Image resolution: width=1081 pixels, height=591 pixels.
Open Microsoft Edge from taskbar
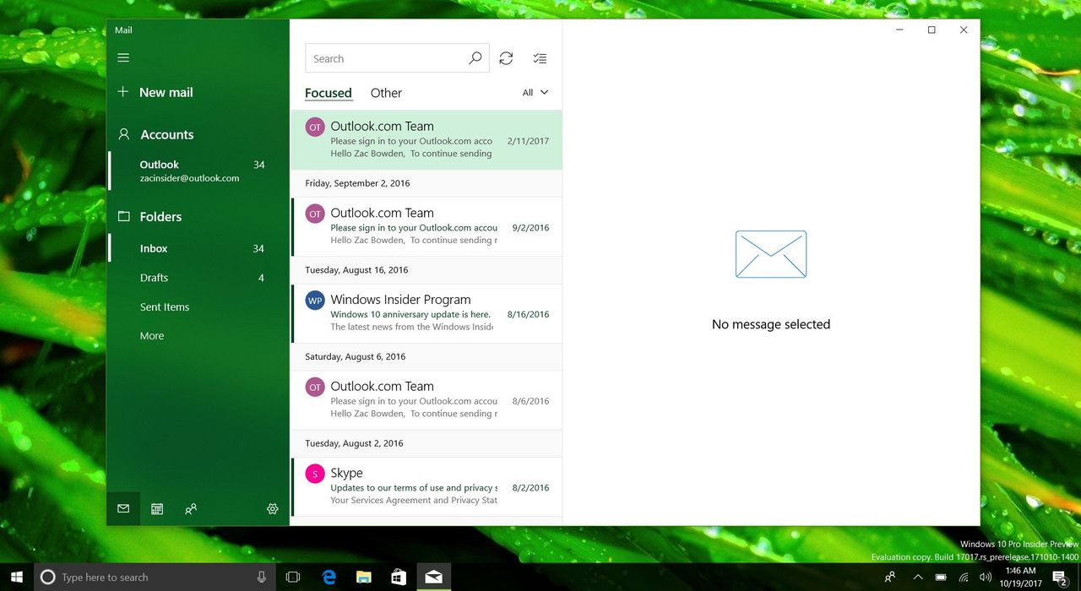coord(329,577)
